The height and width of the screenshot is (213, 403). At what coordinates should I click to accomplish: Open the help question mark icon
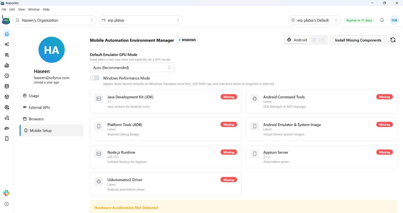click(7, 204)
